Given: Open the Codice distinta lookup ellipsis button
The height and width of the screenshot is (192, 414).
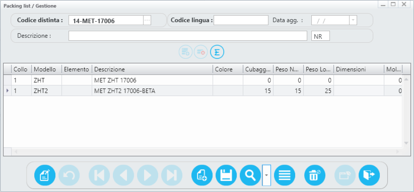Looking at the screenshot, I should (x=147, y=20).
